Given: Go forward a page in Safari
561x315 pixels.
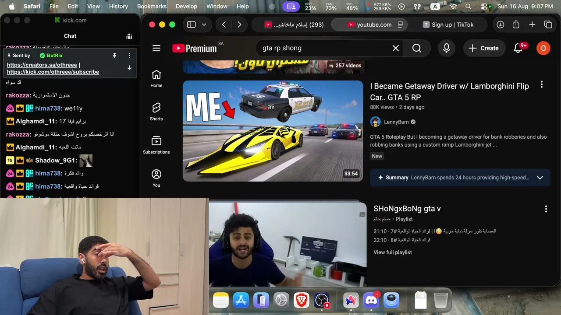Looking at the screenshot, I should [x=239, y=24].
